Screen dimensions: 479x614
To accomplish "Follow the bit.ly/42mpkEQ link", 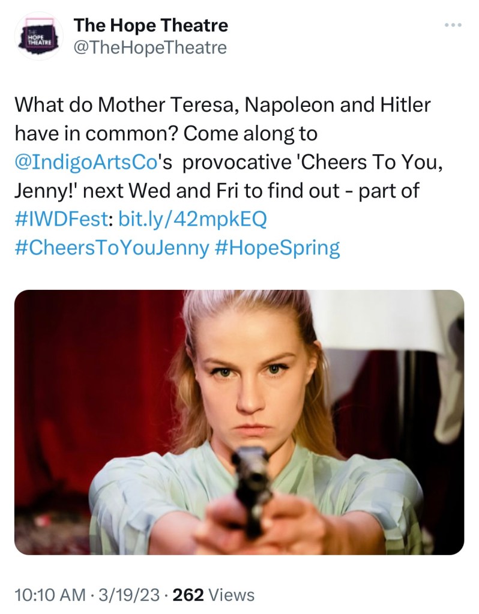I will tap(192, 219).
